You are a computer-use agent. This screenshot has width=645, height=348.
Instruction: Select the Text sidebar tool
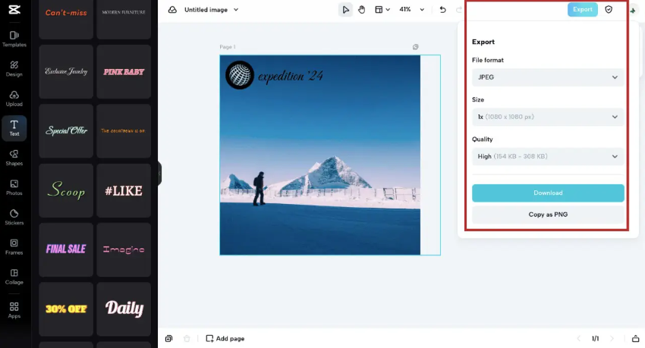14,128
